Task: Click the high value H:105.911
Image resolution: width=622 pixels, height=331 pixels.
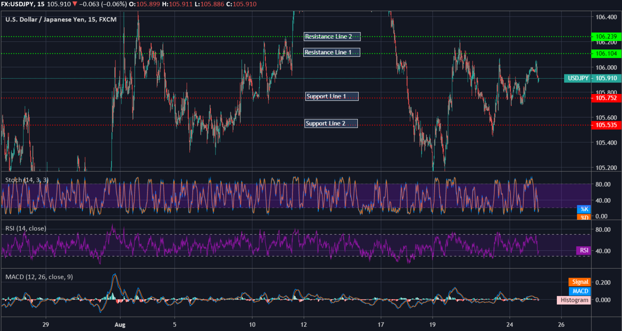Action: click(x=177, y=4)
